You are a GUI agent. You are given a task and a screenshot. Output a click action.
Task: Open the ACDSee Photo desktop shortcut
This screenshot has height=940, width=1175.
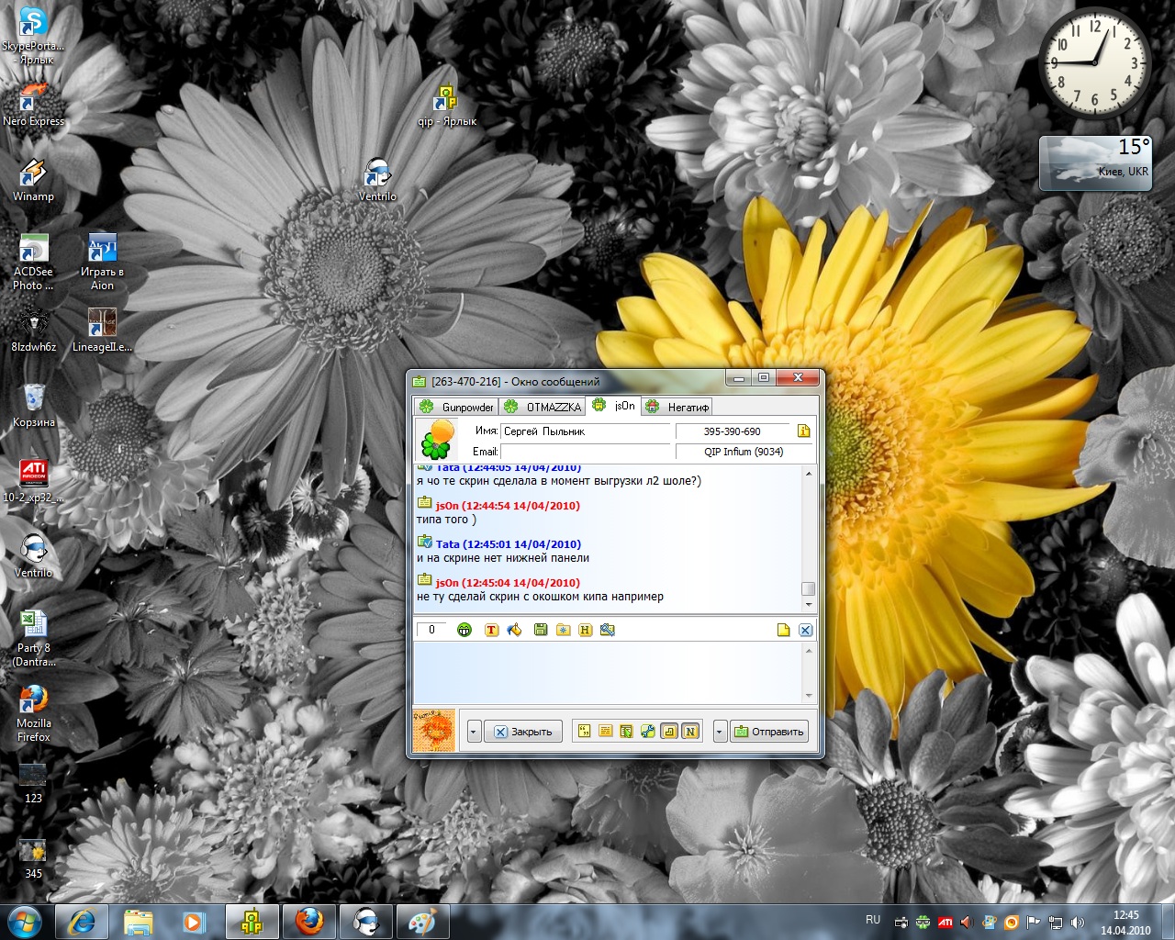33,262
